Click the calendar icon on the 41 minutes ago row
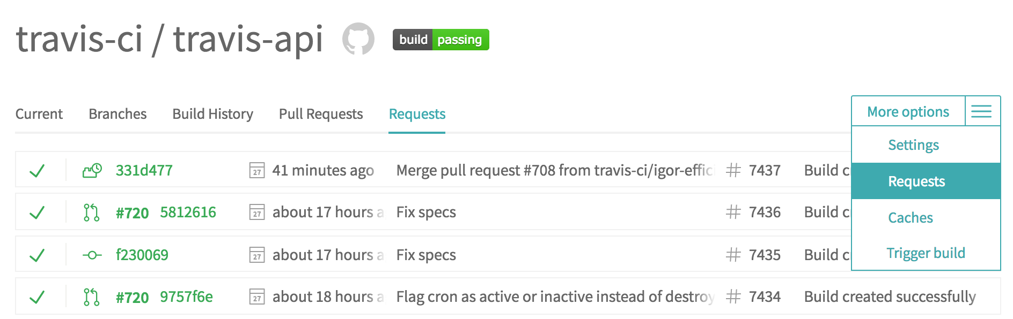This screenshot has width=1013, height=319. click(x=257, y=170)
